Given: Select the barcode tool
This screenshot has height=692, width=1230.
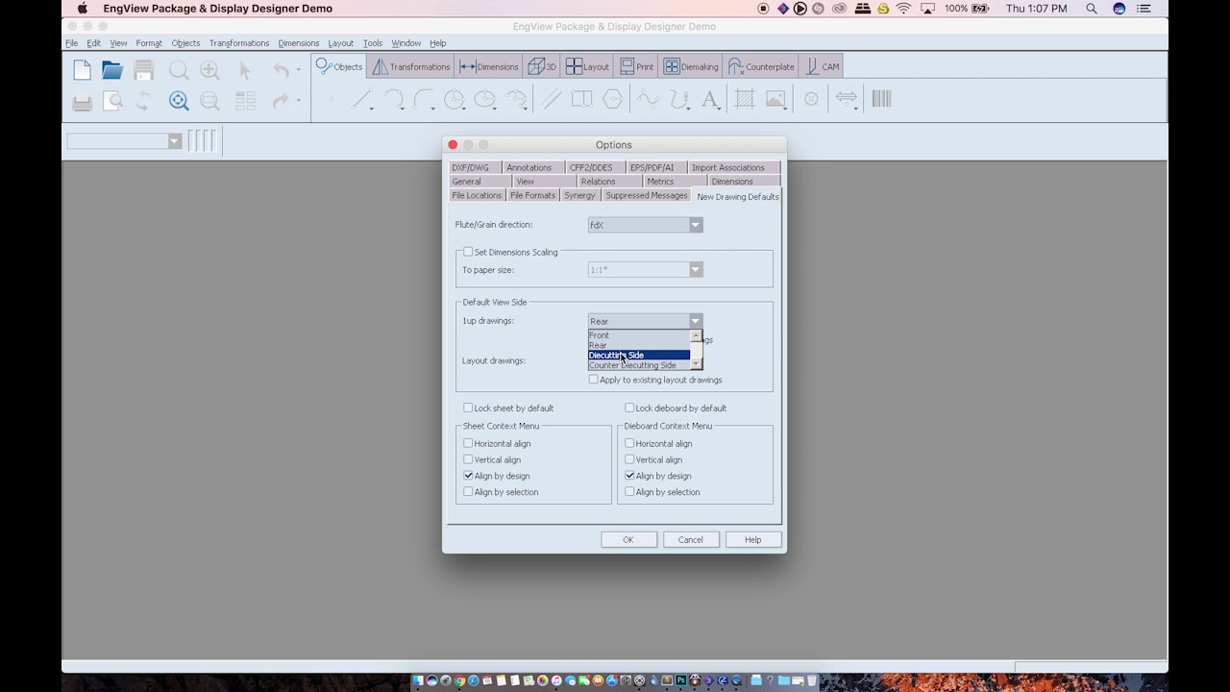Looking at the screenshot, I should [881, 98].
